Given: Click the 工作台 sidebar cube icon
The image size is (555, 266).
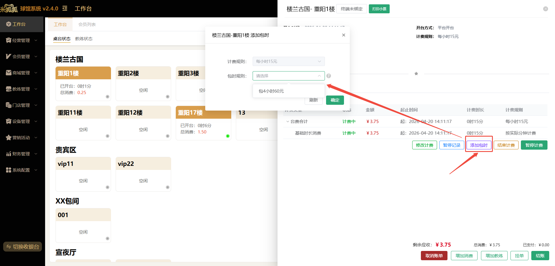Looking at the screenshot, I should pyautogui.click(x=9, y=24).
